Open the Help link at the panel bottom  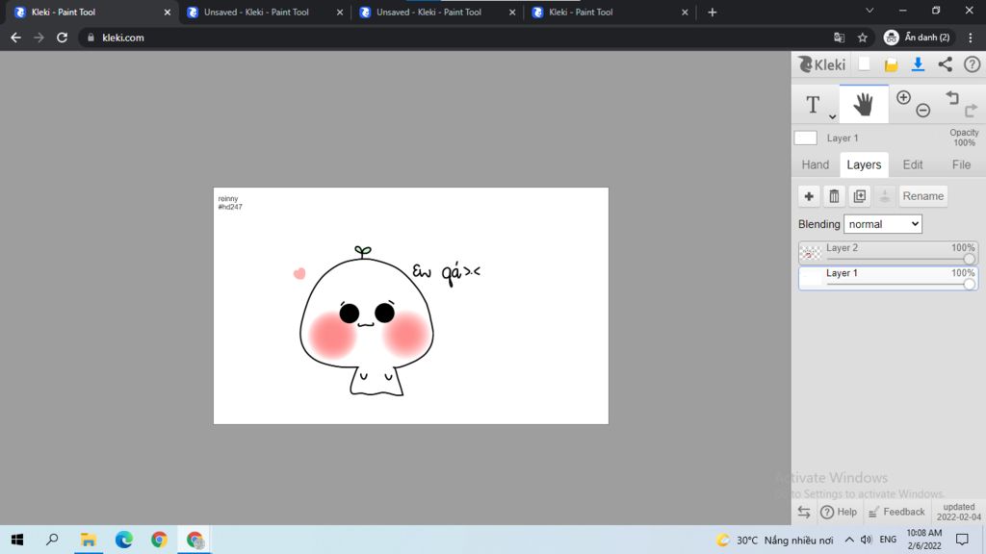[839, 512]
